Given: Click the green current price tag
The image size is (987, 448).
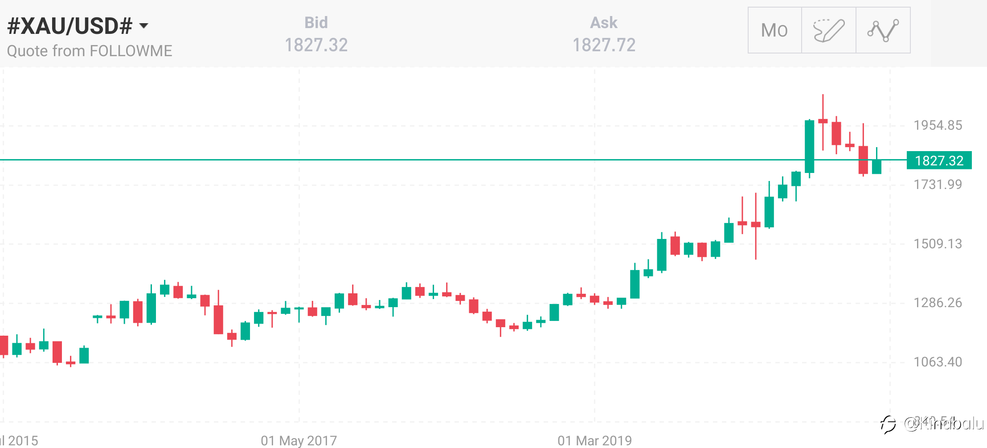Looking at the screenshot, I should point(939,160).
